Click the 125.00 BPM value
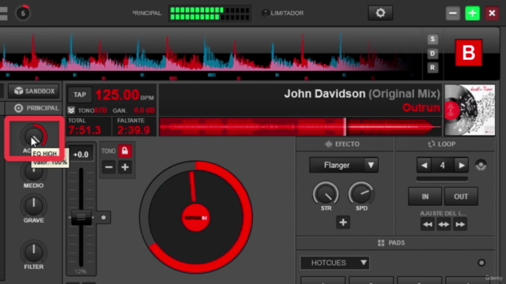Image resolution: width=506 pixels, height=284 pixels. click(x=118, y=95)
